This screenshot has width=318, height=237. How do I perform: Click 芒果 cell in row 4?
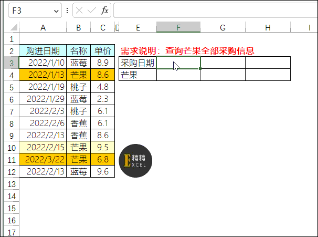[x=79, y=75]
